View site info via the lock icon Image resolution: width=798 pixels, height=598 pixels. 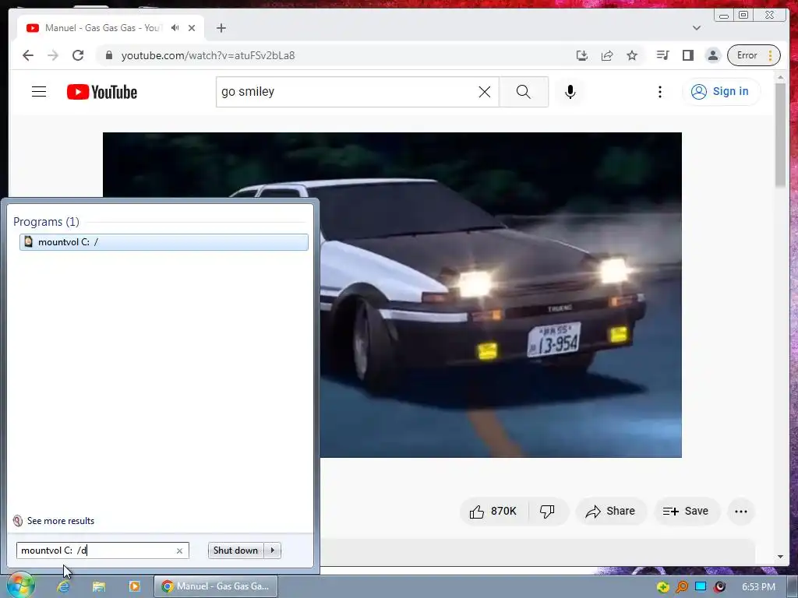(108, 55)
